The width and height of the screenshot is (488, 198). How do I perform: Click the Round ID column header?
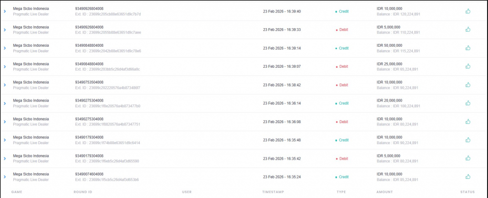[x=82, y=192]
